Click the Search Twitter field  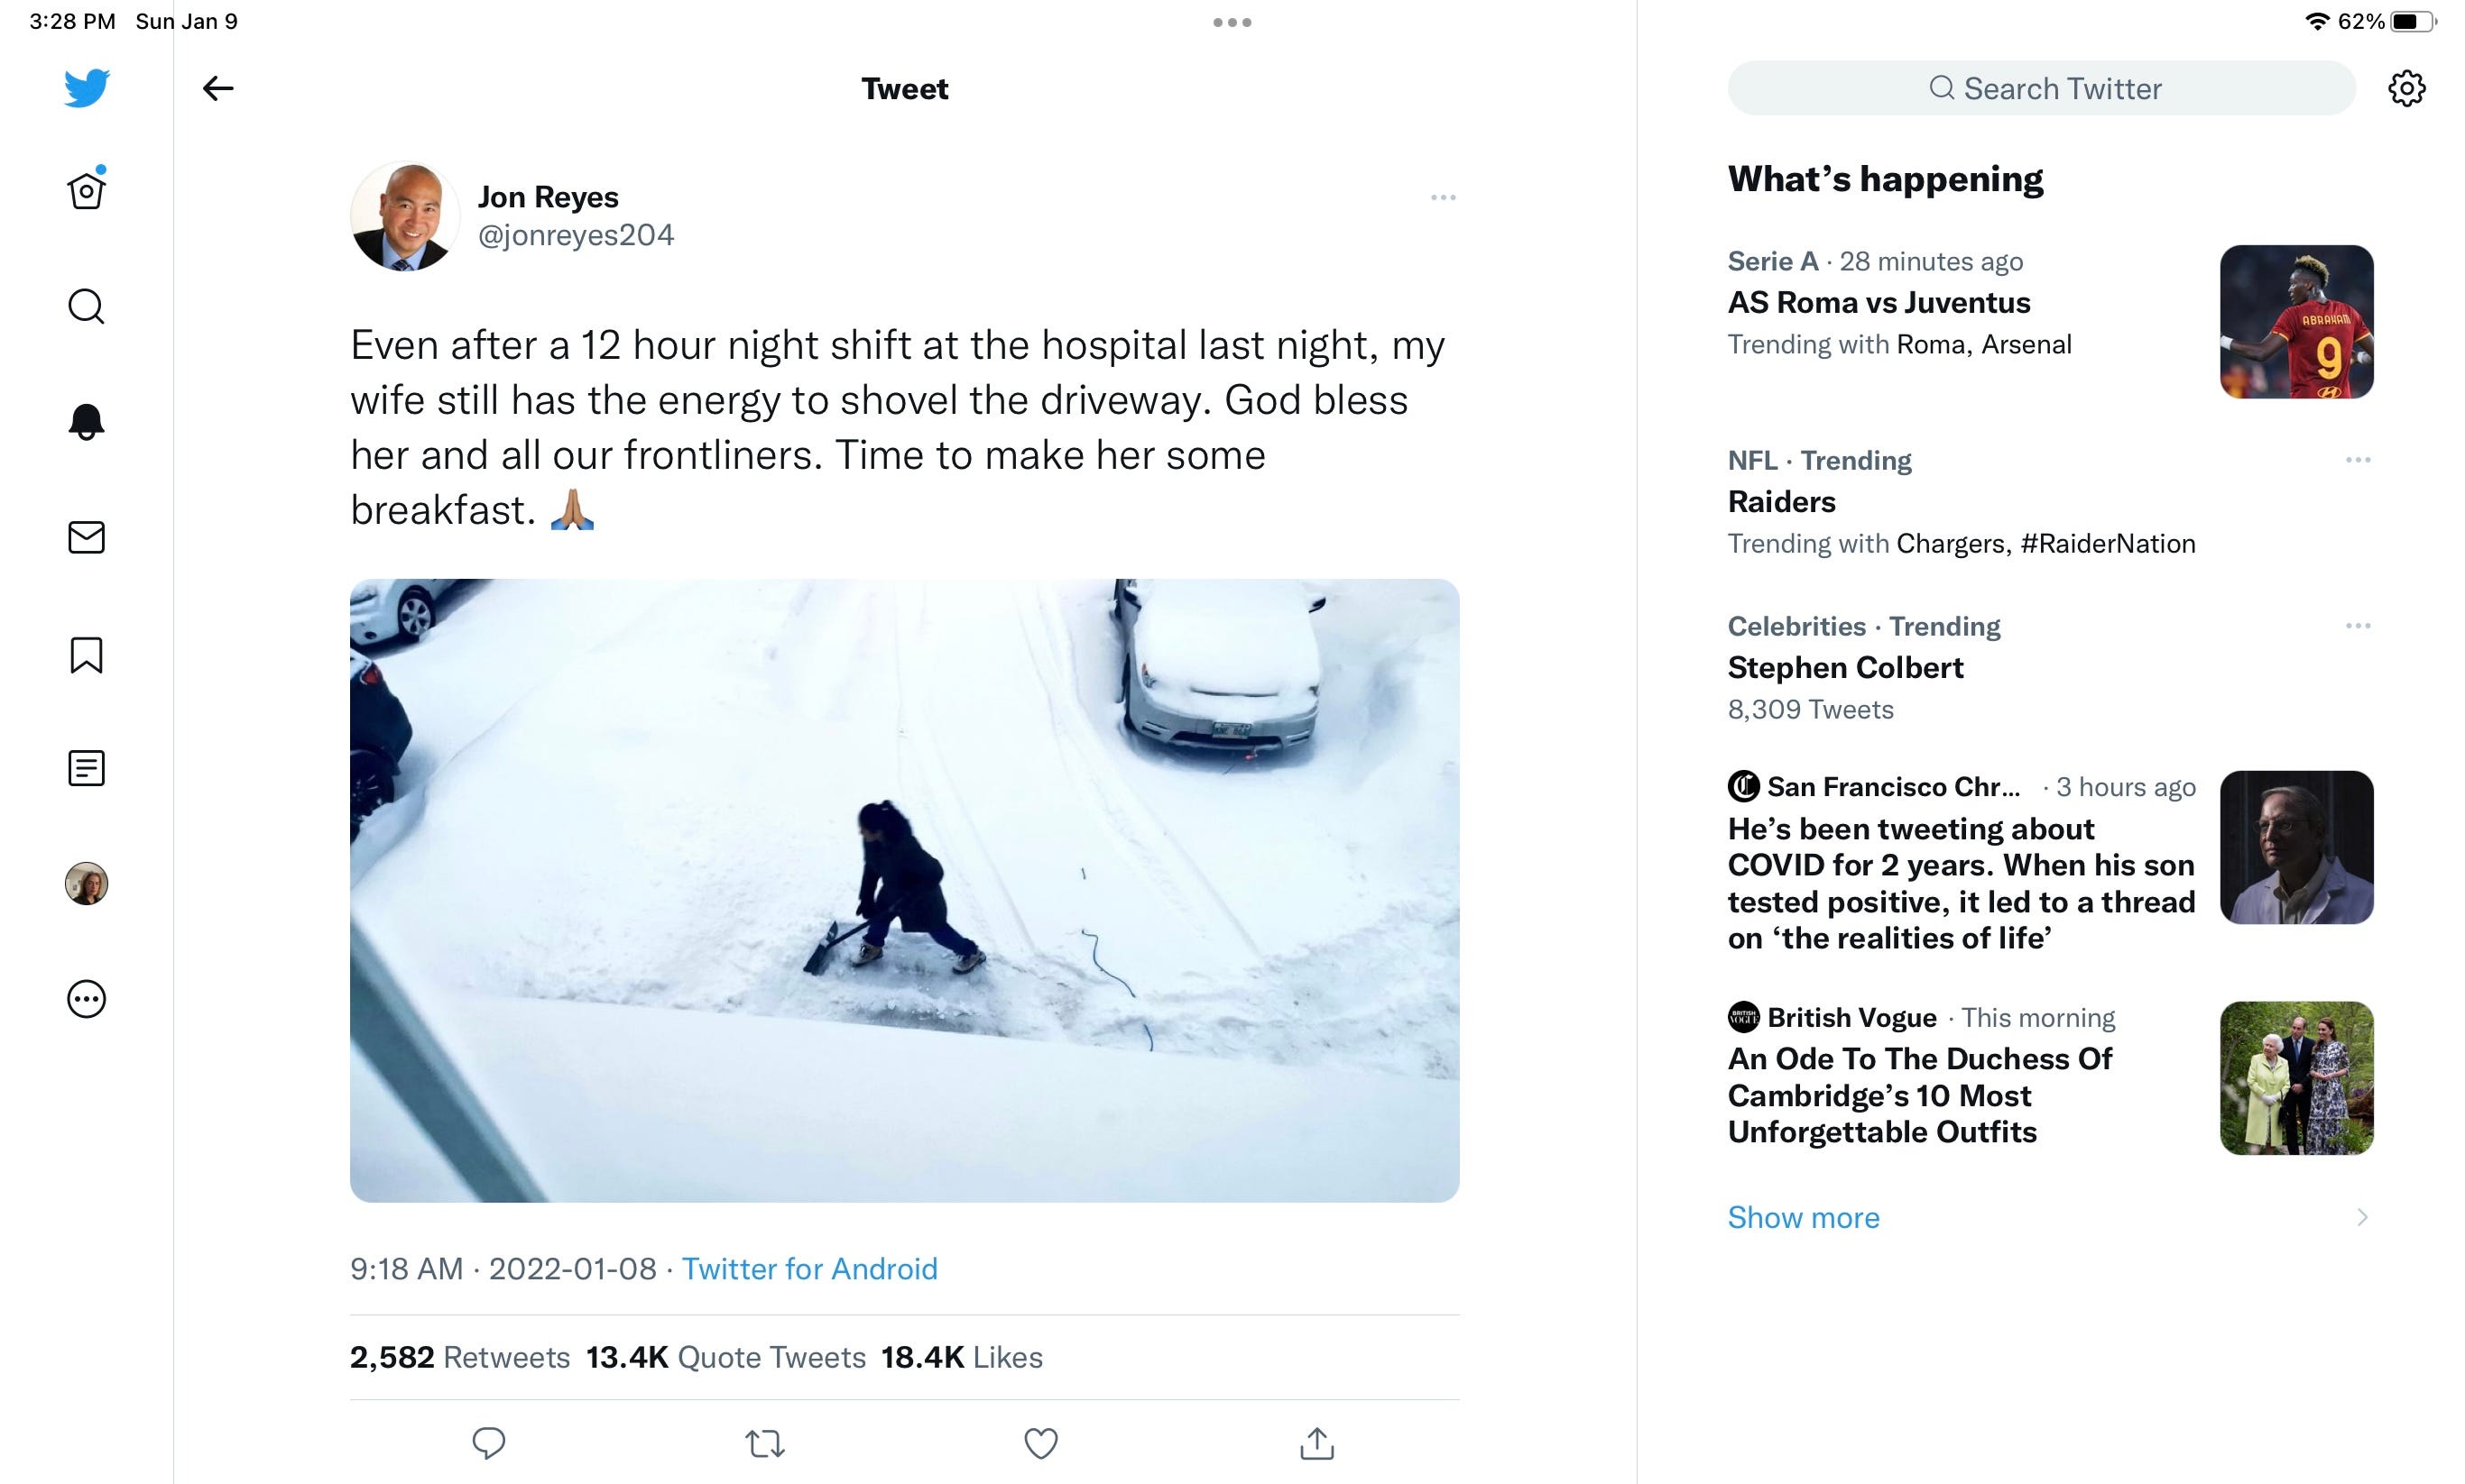coord(2041,88)
